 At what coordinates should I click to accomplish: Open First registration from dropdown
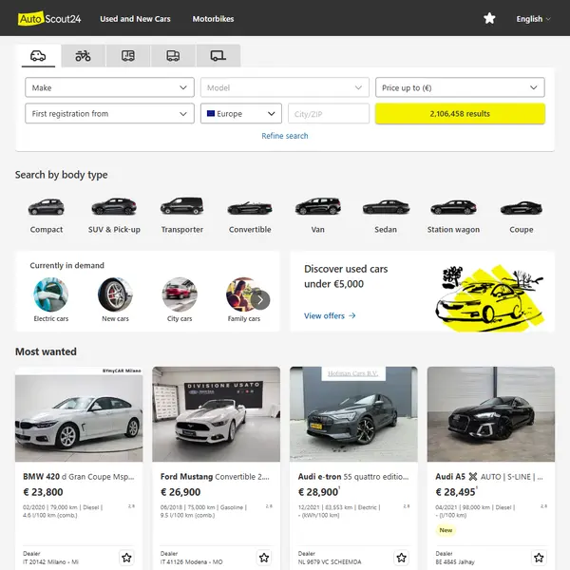(109, 114)
